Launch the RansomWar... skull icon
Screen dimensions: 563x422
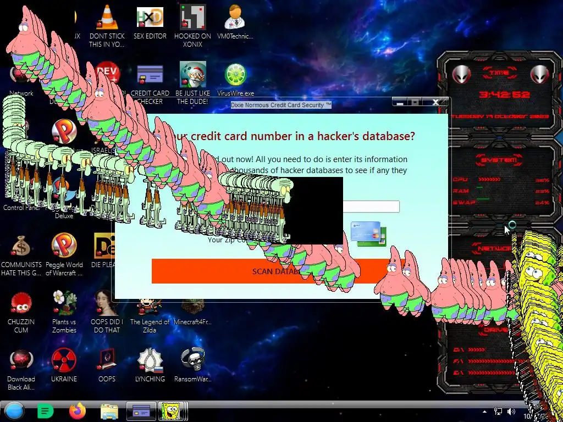tap(193, 360)
